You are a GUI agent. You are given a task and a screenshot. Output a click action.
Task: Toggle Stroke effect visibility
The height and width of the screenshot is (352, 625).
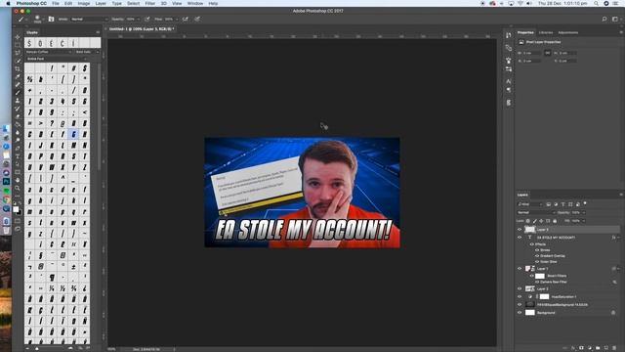(x=537, y=250)
